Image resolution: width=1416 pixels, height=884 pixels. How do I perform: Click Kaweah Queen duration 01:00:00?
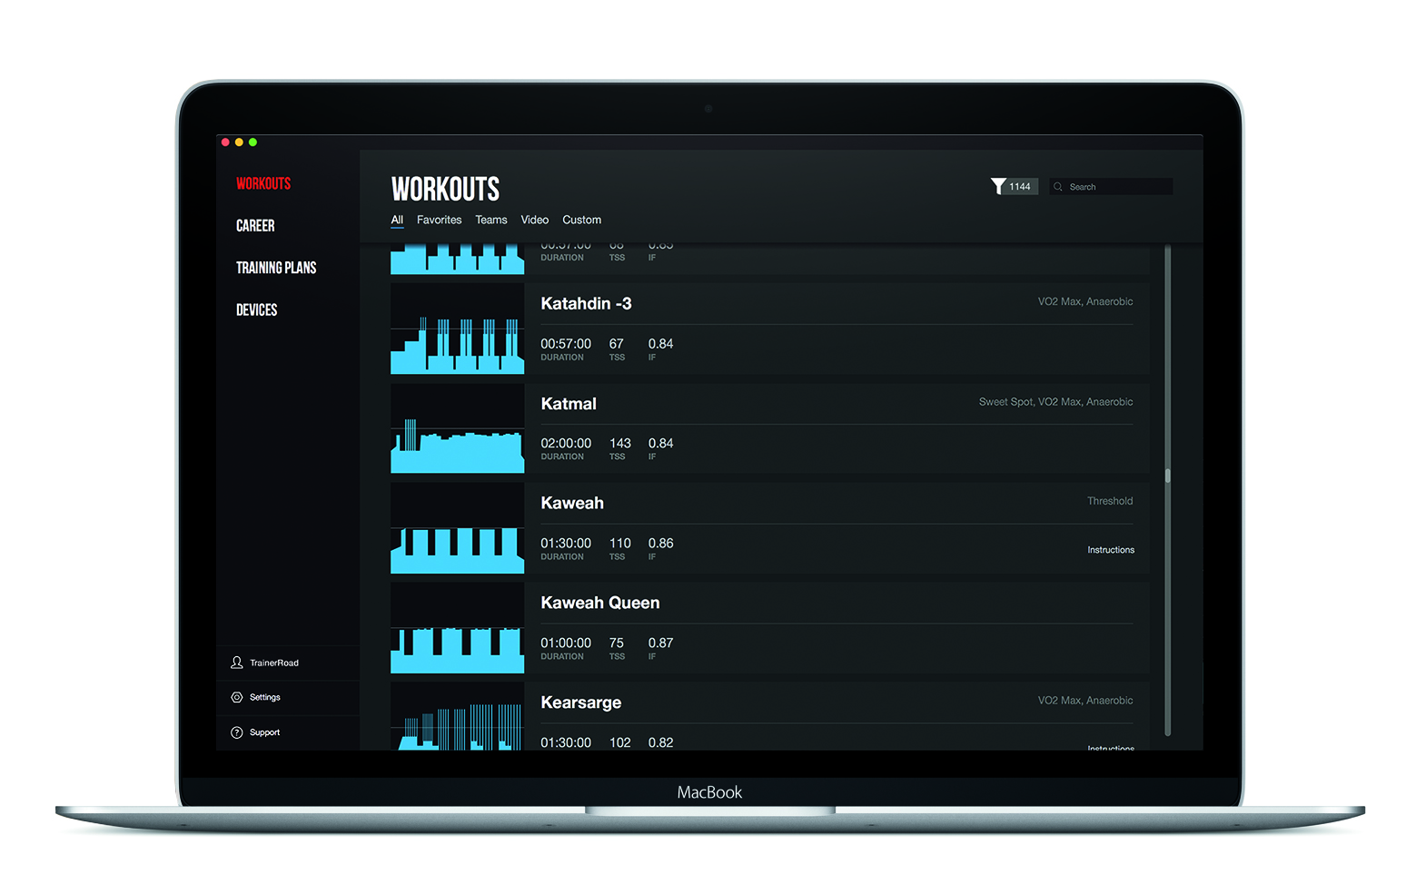coord(566,643)
